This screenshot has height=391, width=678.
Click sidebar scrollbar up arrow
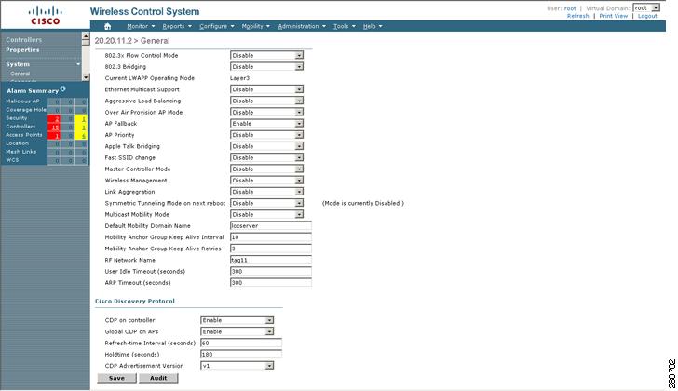85,36
